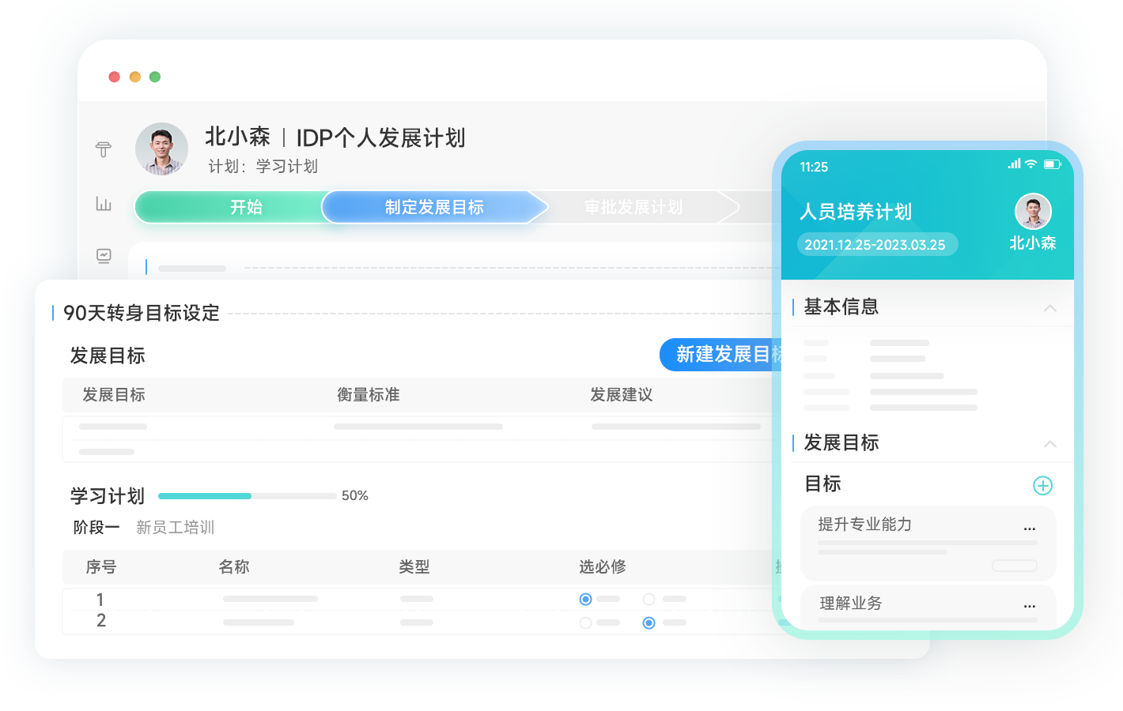Tap the battery icon in phone status bar

pyautogui.click(x=1052, y=164)
